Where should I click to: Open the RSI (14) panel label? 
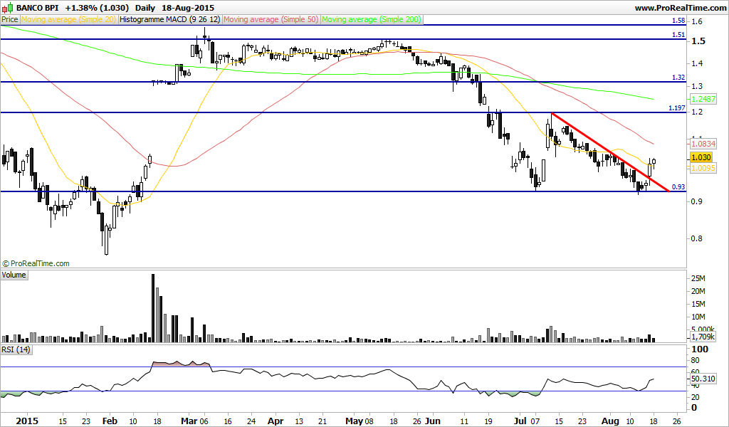16,349
